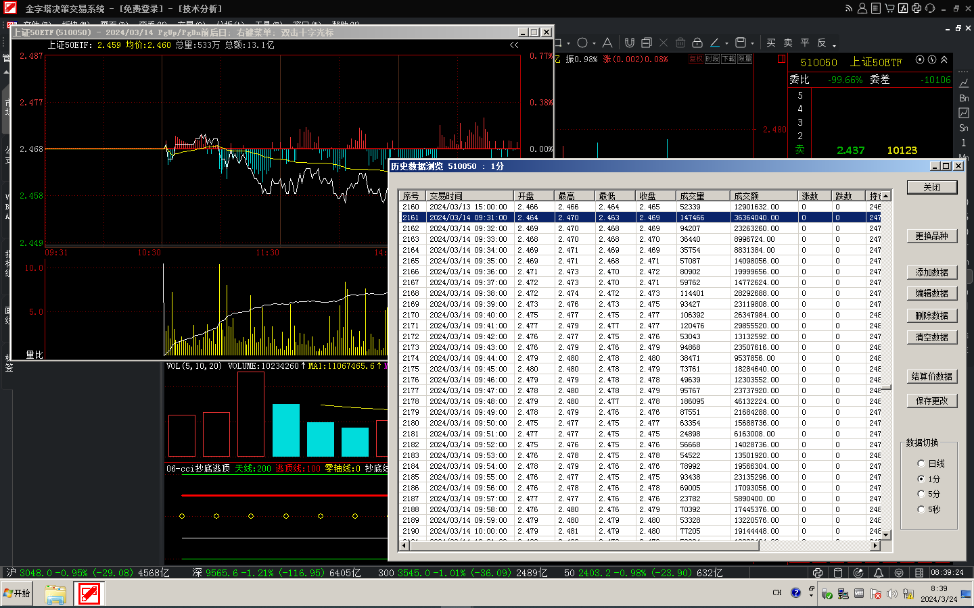Click the circle-dot icon beside 上证50ETF

[x=920, y=59]
